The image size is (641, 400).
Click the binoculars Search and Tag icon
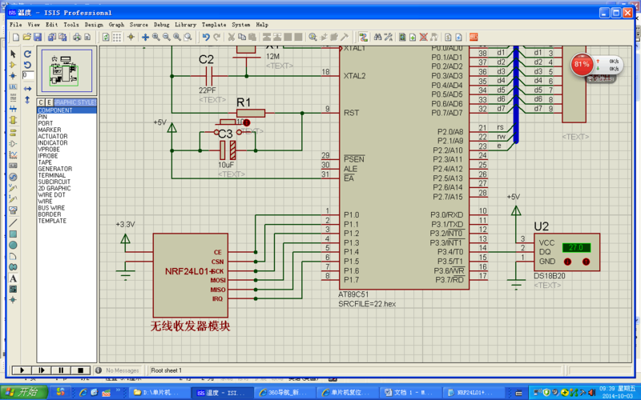coord(377,37)
